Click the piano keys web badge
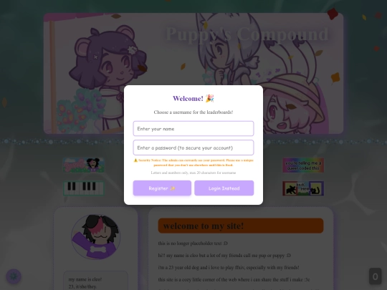 tap(84, 188)
